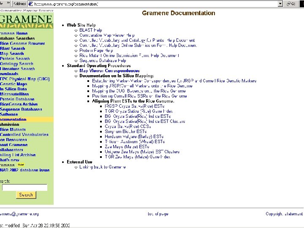Open Controlled Vocabulary and Ontology for Plants help
The height and width of the screenshot is (228, 304).
137,40
